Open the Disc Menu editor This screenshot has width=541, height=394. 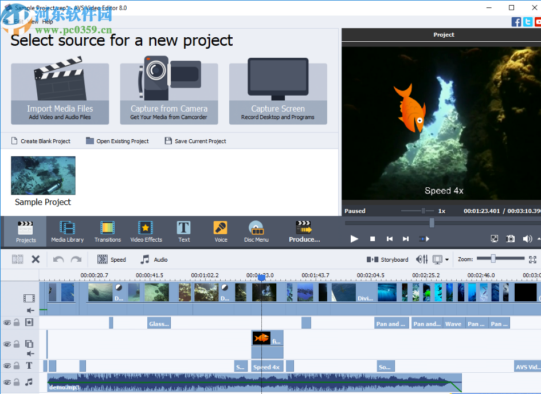[x=256, y=231]
